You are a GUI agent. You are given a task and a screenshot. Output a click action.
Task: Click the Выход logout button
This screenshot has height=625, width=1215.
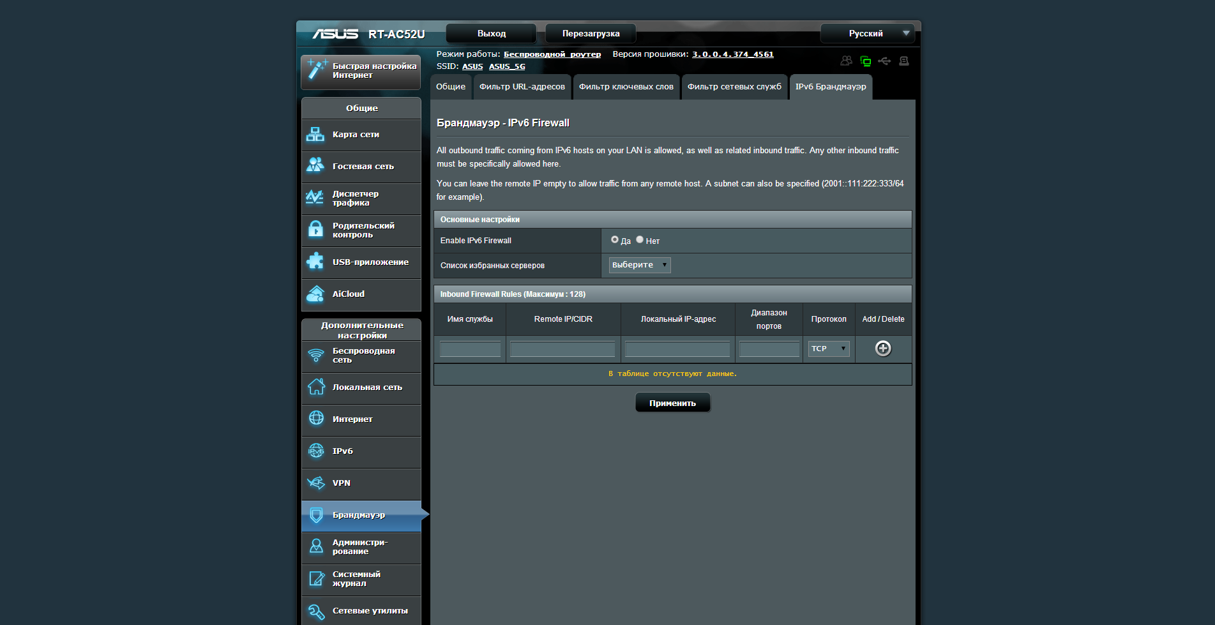(492, 33)
